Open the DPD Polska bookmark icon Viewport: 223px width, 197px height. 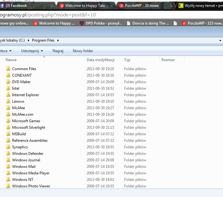coord(82,23)
